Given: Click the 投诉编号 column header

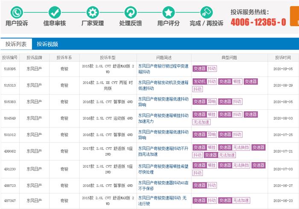Looking at the screenshot, I should coord(10,58).
